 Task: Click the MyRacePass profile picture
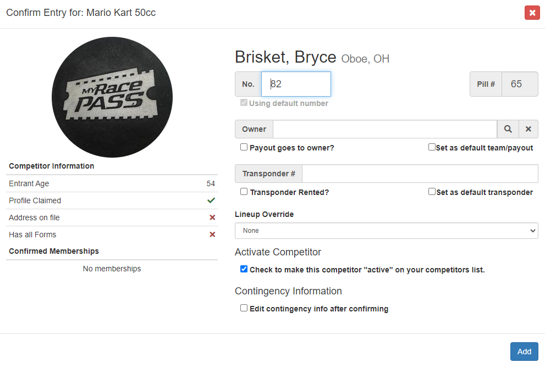click(x=112, y=97)
